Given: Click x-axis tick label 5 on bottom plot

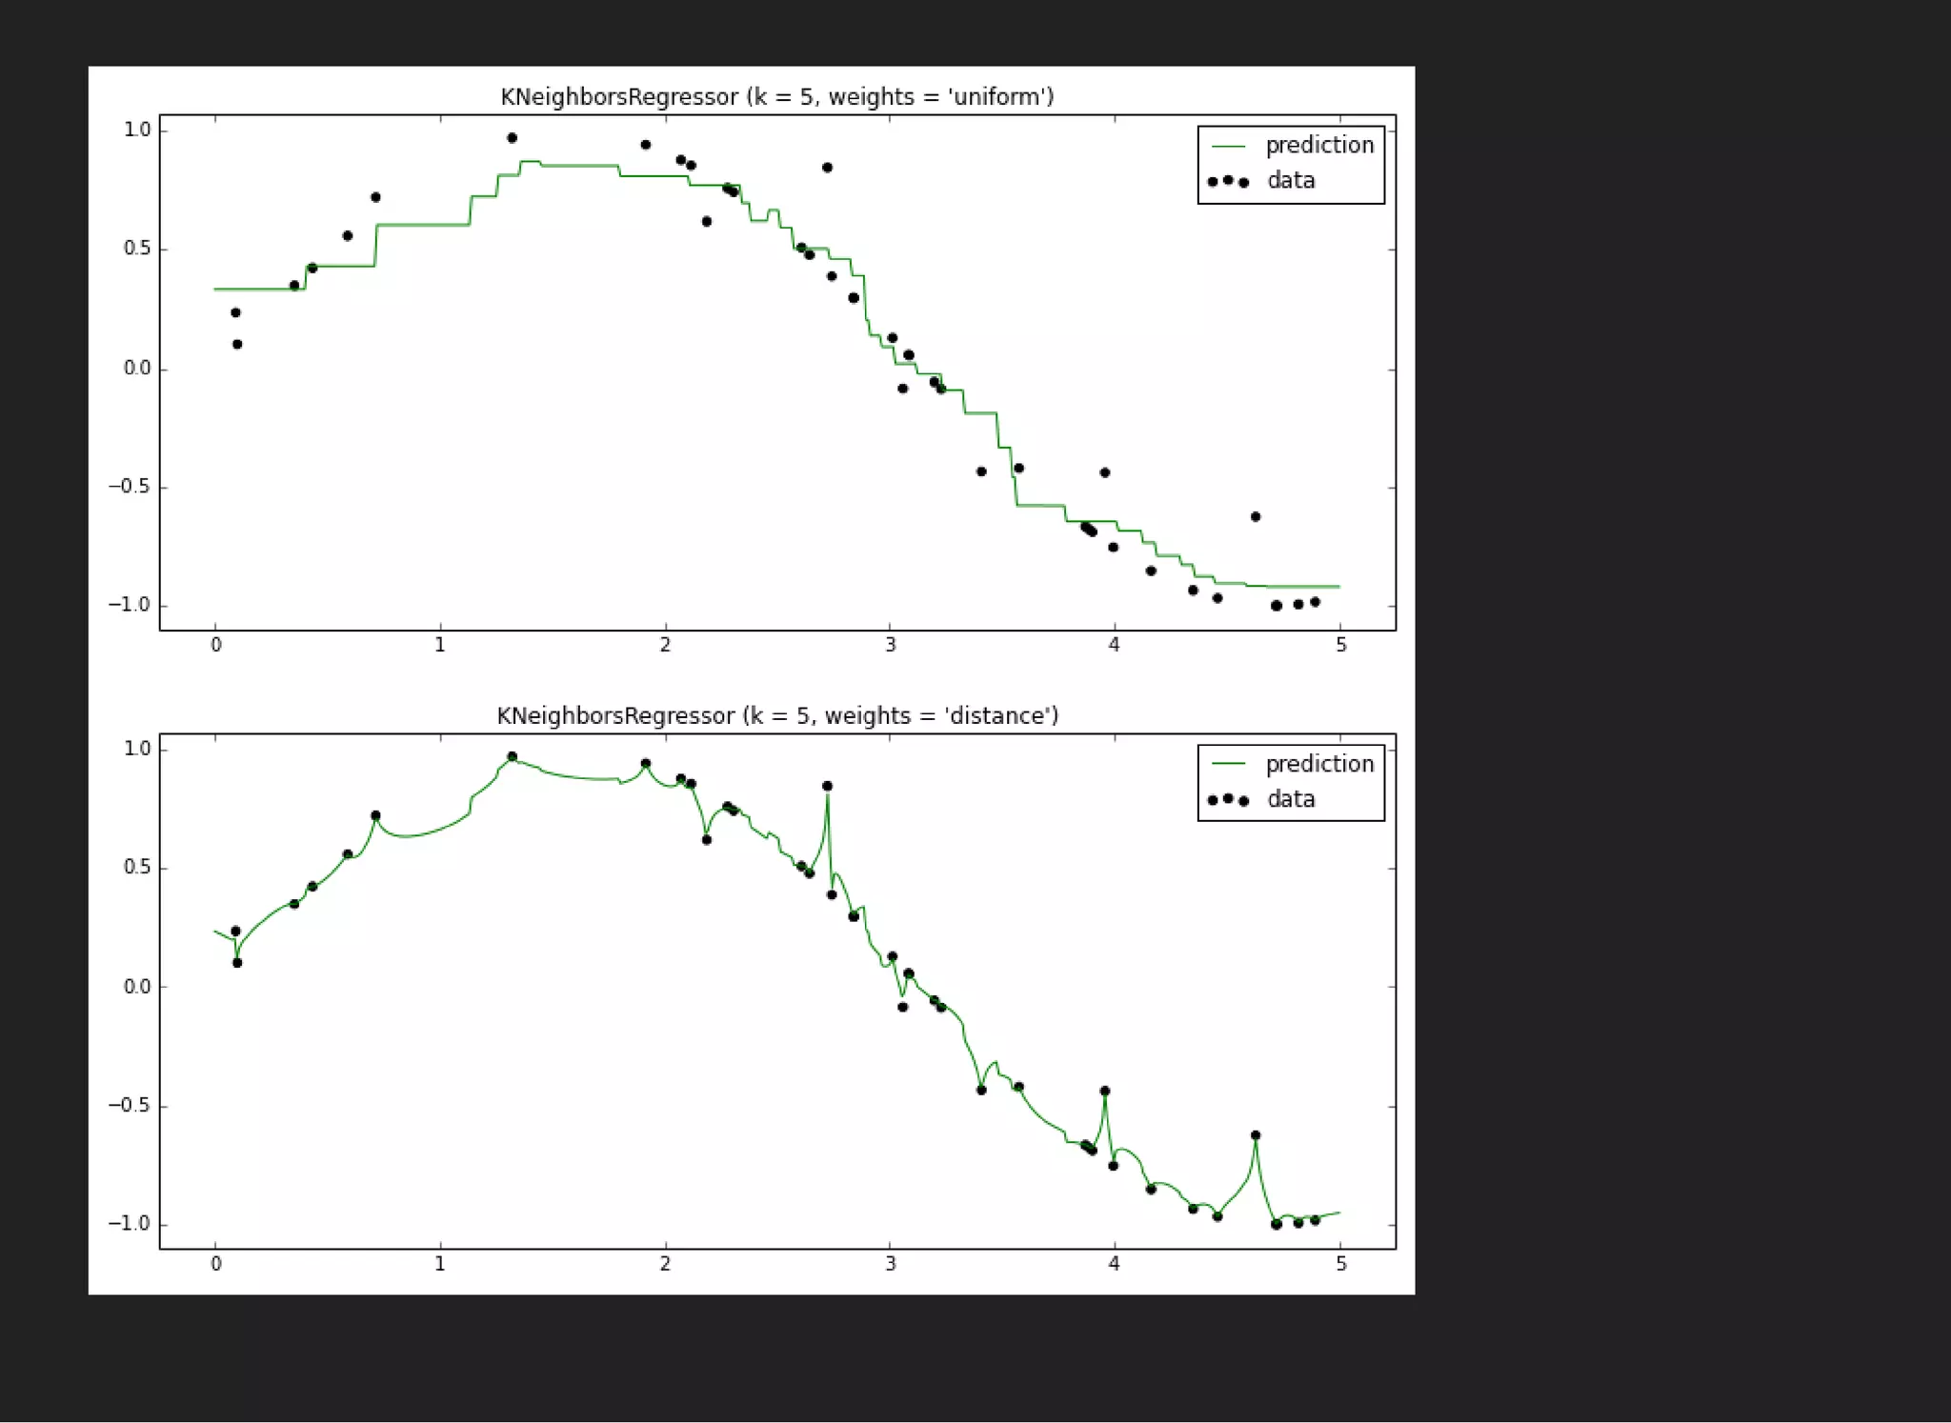Looking at the screenshot, I should (1340, 1264).
